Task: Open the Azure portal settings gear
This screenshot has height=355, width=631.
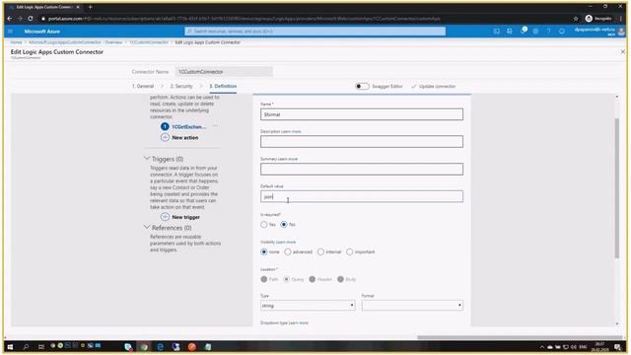Action: (535, 32)
